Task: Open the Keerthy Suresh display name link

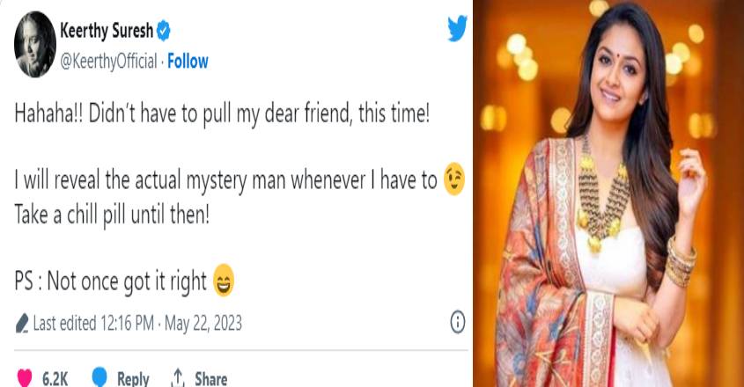Action: coord(106,33)
